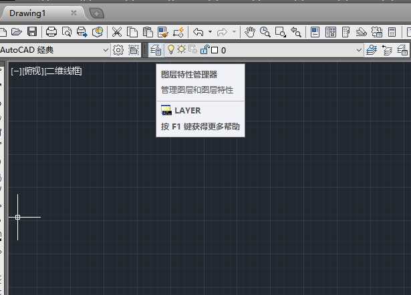Open Plot Preview with the magnifier page icon
This screenshot has height=295, width=411.
(x=67, y=32)
